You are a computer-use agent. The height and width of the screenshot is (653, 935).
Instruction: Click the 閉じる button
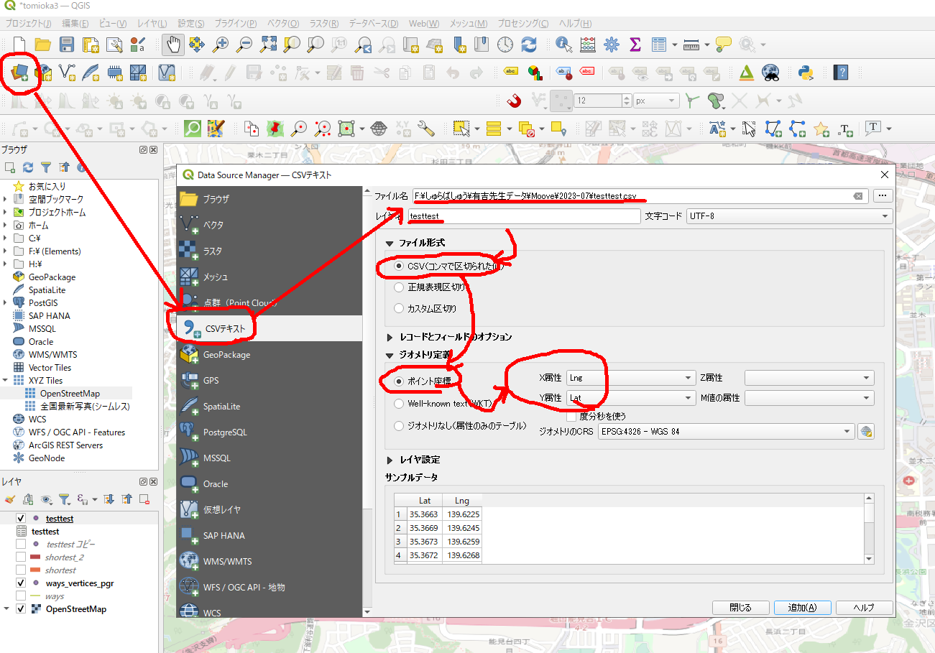click(740, 608)
